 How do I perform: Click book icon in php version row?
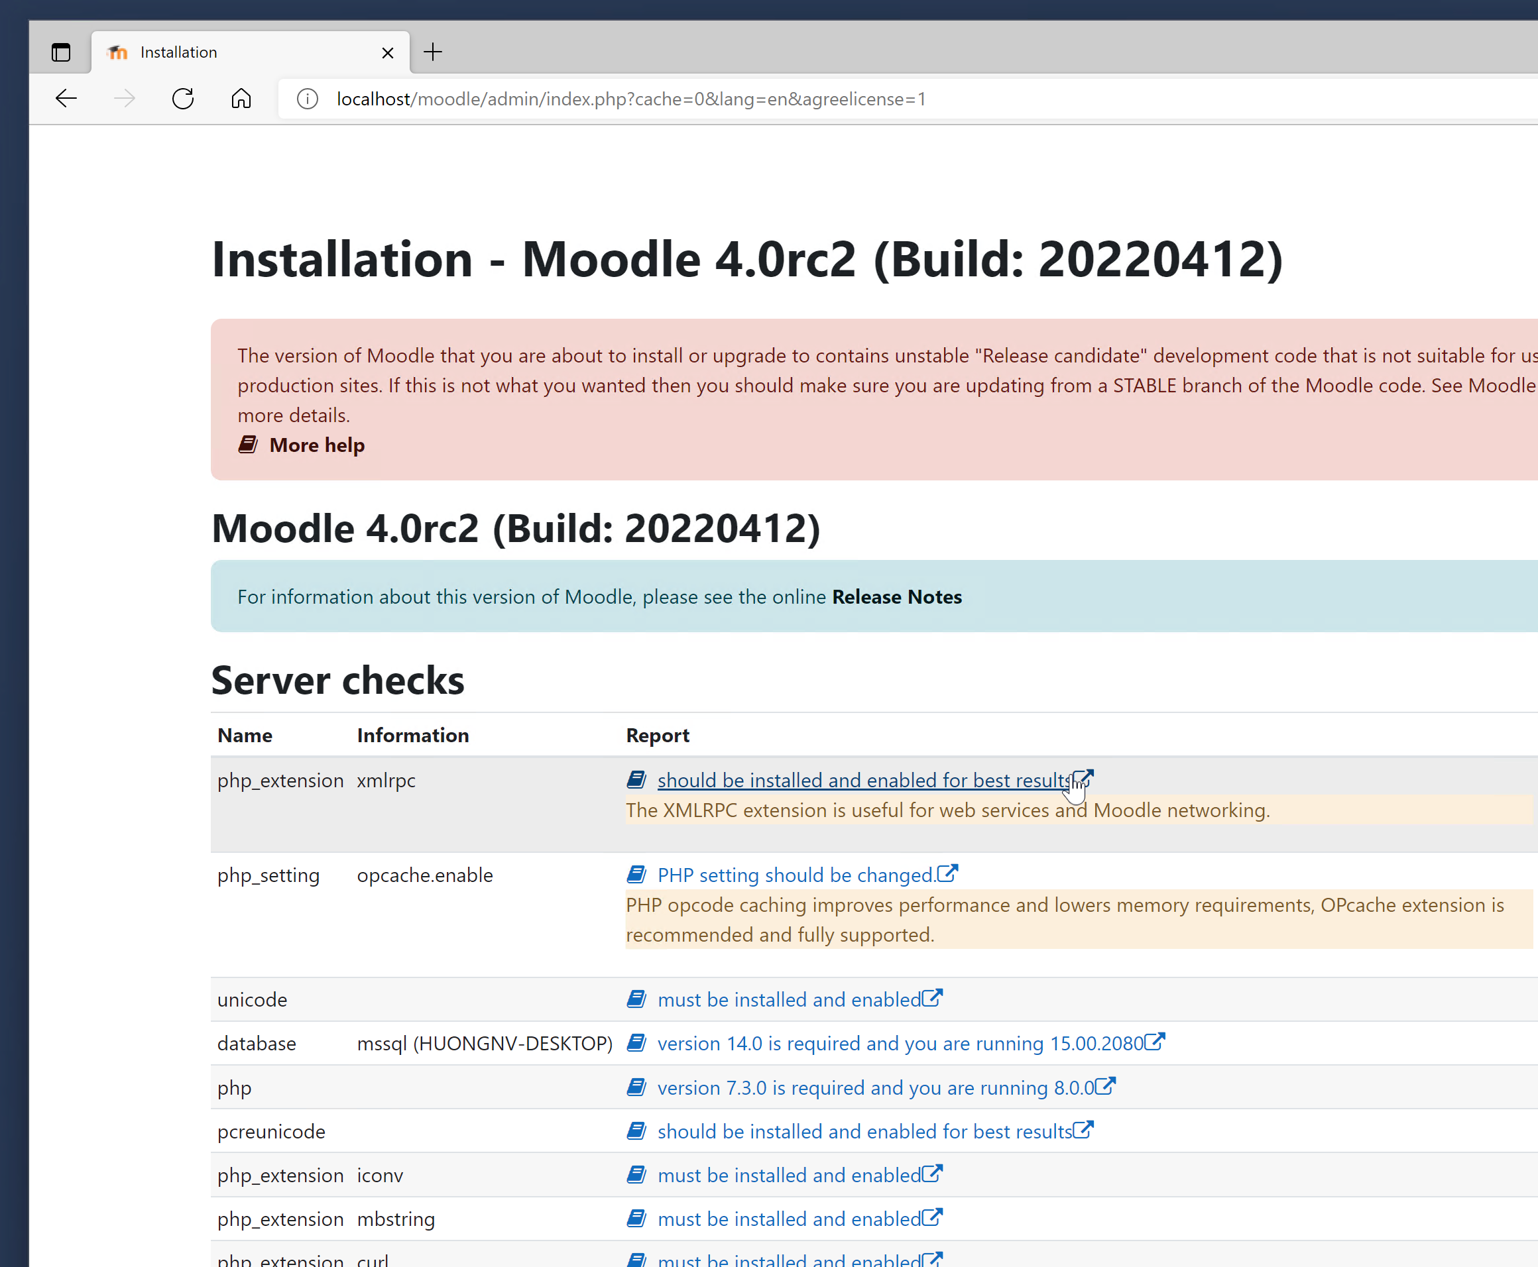point(636,1087)
